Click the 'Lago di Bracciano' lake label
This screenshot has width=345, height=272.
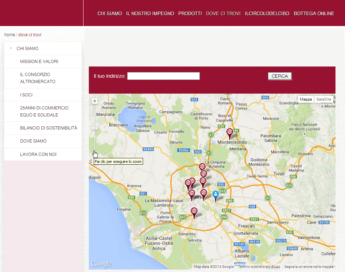144,119
